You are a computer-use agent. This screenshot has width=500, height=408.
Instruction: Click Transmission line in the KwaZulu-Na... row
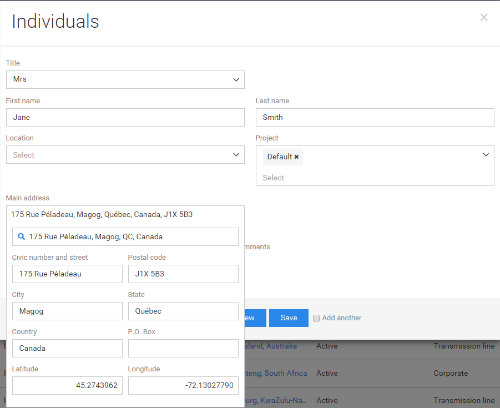tap(464, 400)
